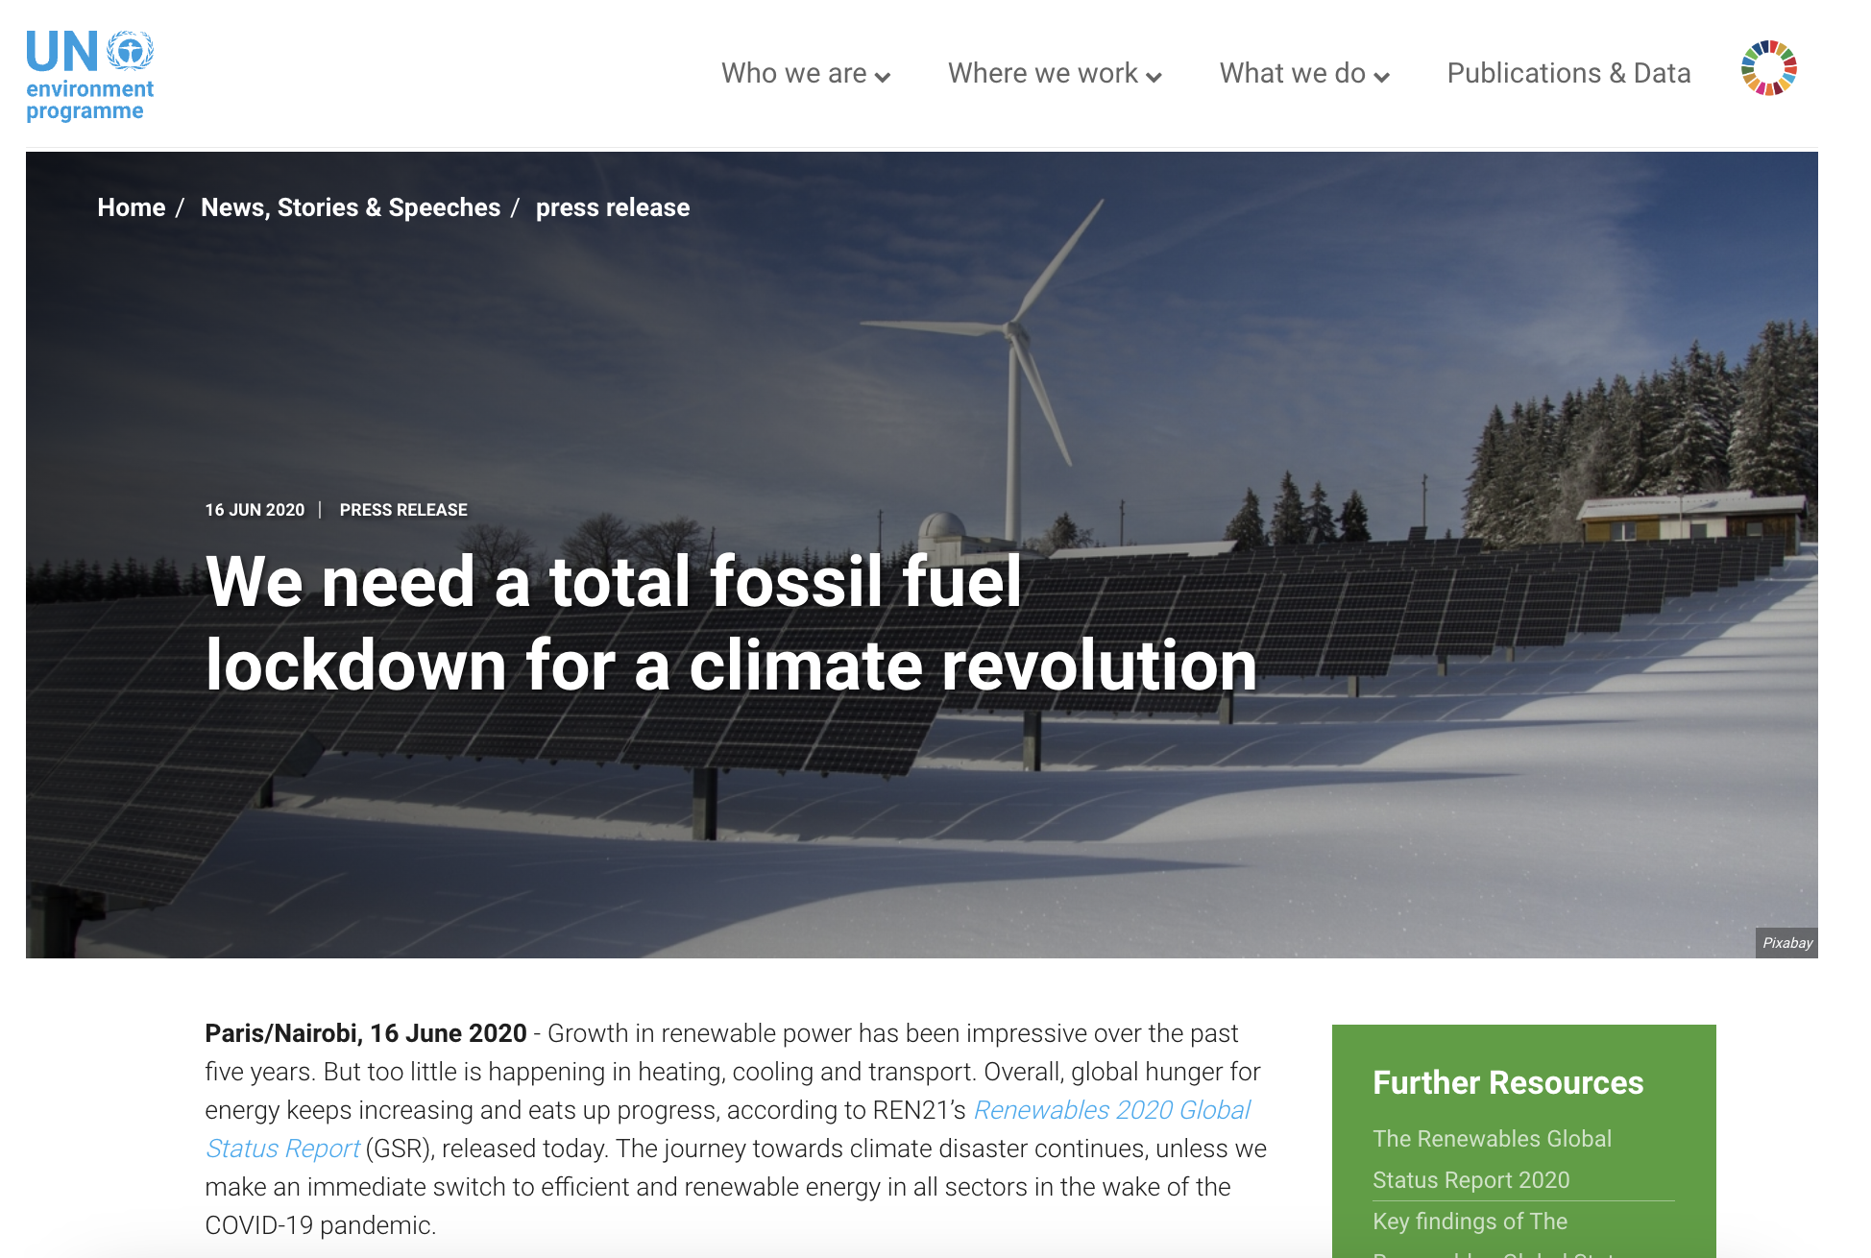Select the press release breadcrumb
The image size is (1871, 1258).
[613, 207]
